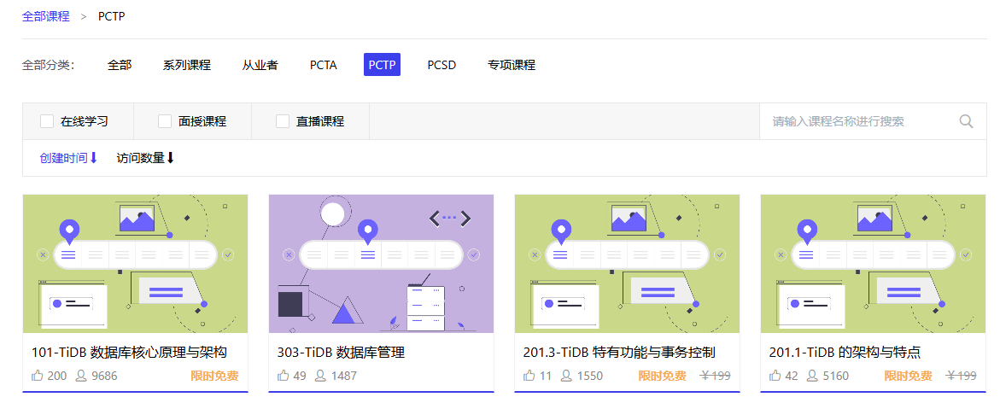Click thumbs-up icon on 303-TiDB course
Viewport: 1000px width, 403px height.
(x=284, y=376)
